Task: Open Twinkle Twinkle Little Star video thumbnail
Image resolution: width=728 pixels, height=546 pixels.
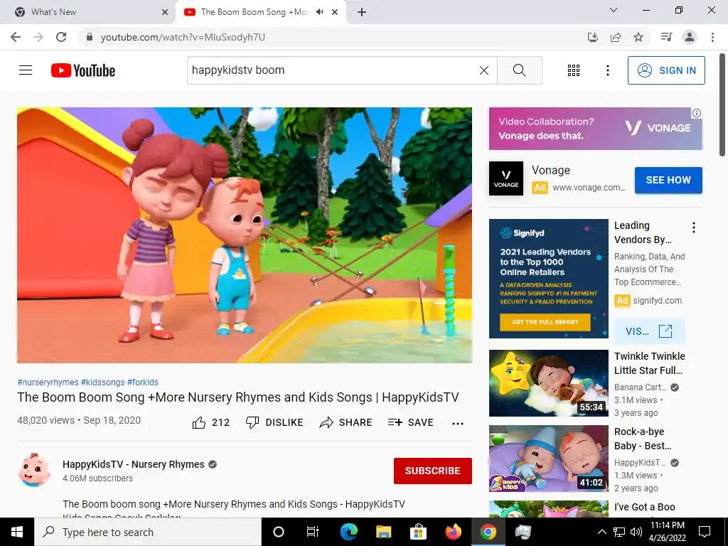Action: coord(549,383)
